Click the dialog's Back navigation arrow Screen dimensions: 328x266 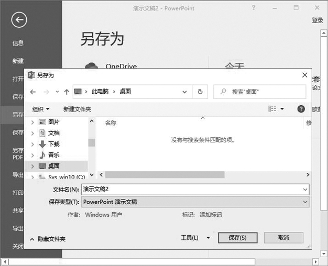(33, 92)
